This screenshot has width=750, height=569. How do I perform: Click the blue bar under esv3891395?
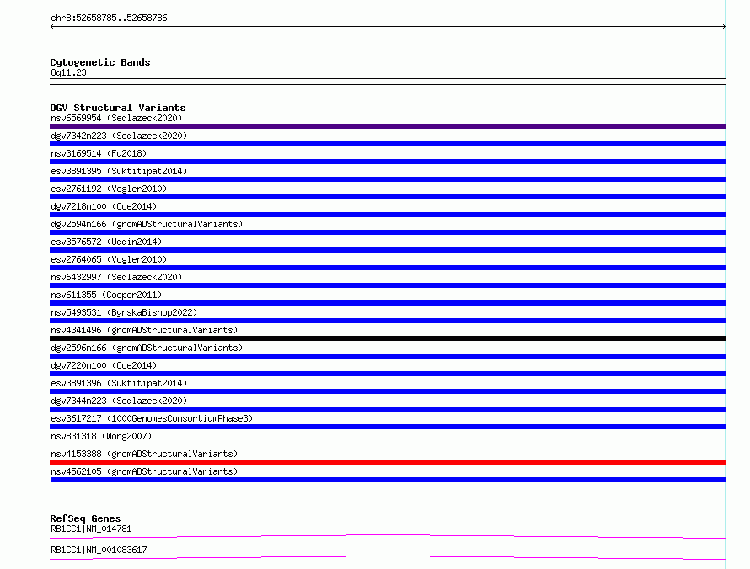click(388, 179)
